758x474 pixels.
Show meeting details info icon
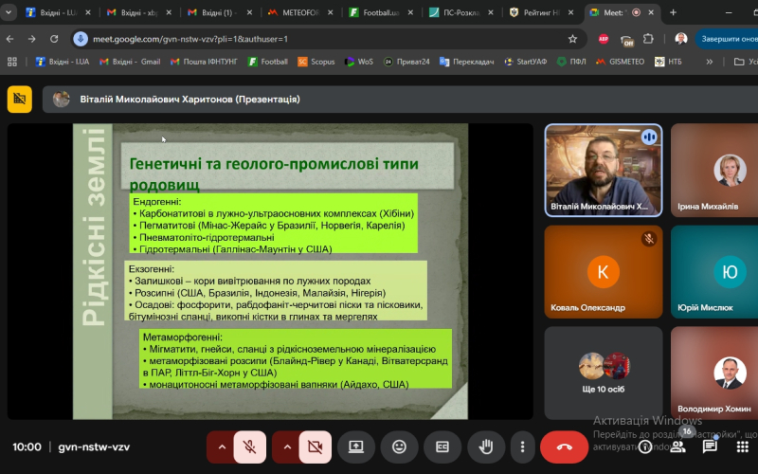pos(645,447)
